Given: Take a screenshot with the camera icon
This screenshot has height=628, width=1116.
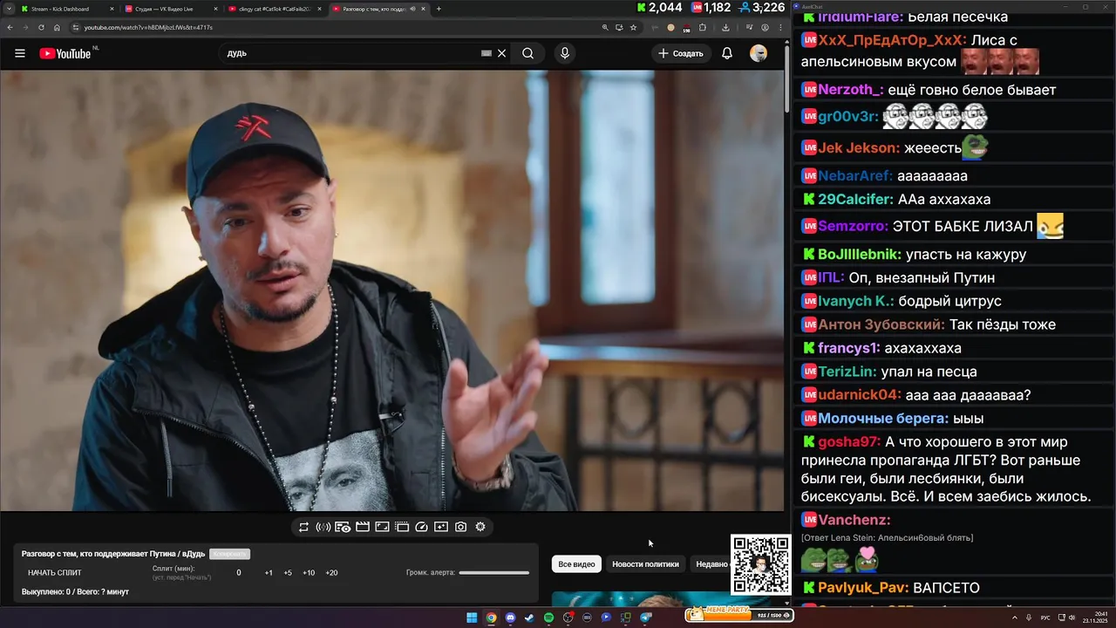Looking at the screenshot, I should 461,527.
